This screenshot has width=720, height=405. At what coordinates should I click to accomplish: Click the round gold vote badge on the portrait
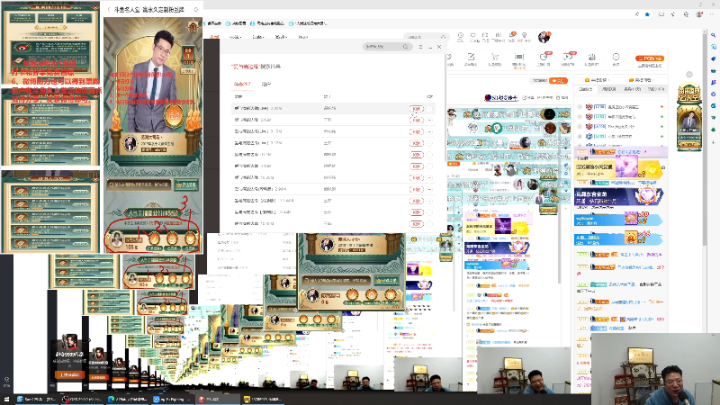coord(174,115)
